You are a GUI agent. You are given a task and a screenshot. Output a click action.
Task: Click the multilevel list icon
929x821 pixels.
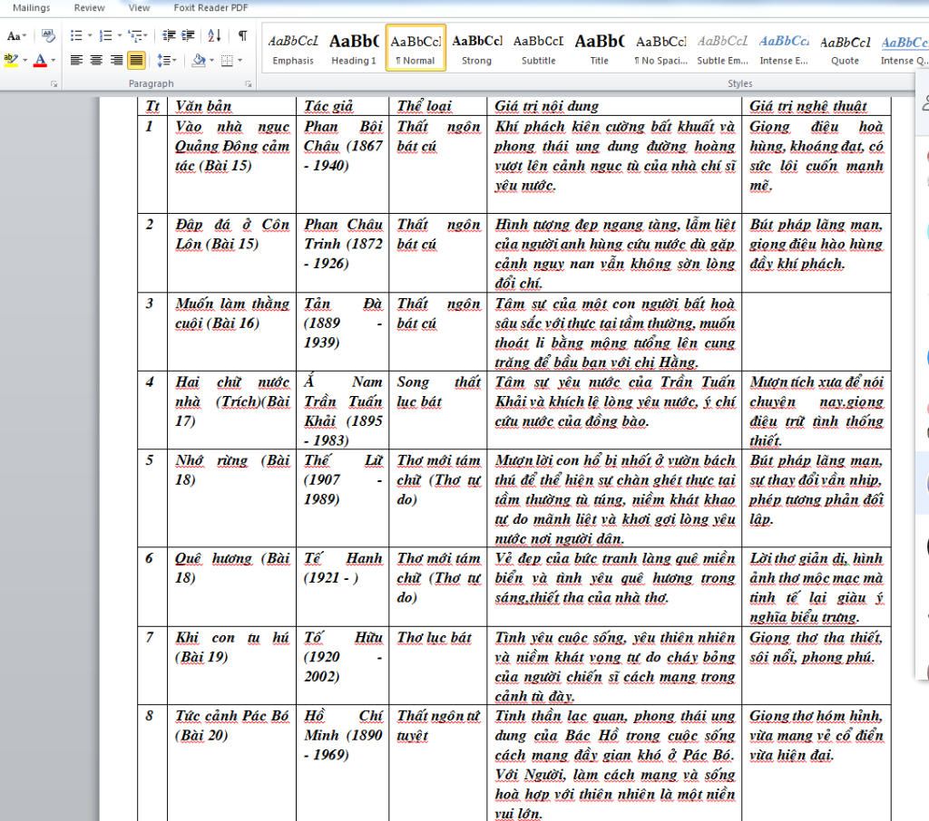[135, 36]
